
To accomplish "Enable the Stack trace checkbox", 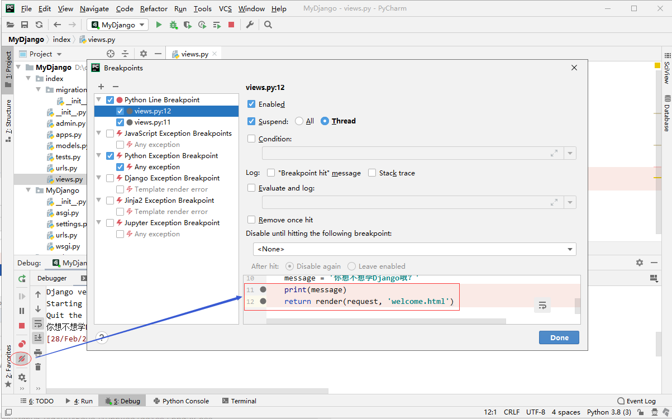I will tap(372, 173).
